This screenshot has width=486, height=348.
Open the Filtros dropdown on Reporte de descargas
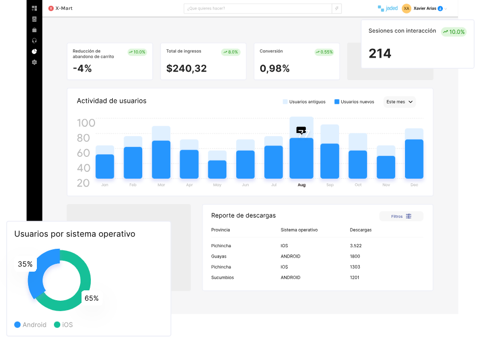coord(401,216)
